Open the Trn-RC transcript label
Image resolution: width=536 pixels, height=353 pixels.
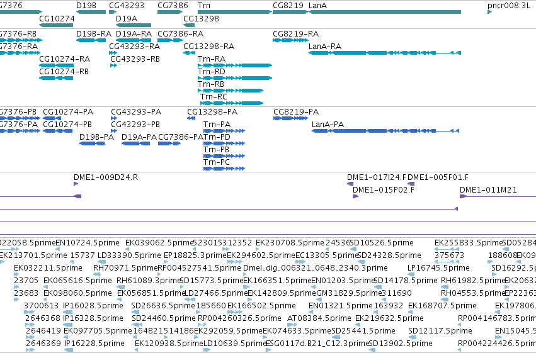tap(214, 97)
